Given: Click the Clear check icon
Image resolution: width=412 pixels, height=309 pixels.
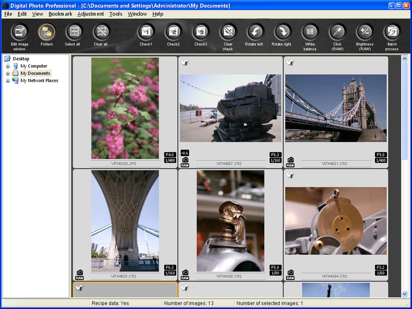Looking at the screenshot, I should point(228,32).
